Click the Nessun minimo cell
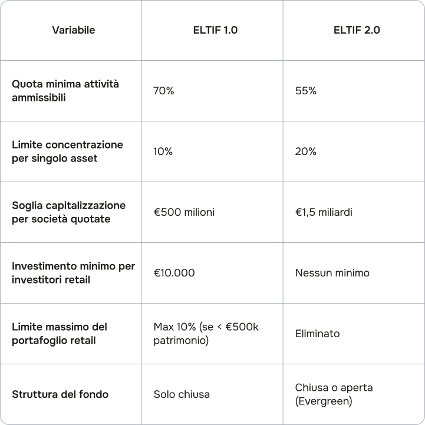The width and height of the screenshot is (425, 425). tap(332, 273)
